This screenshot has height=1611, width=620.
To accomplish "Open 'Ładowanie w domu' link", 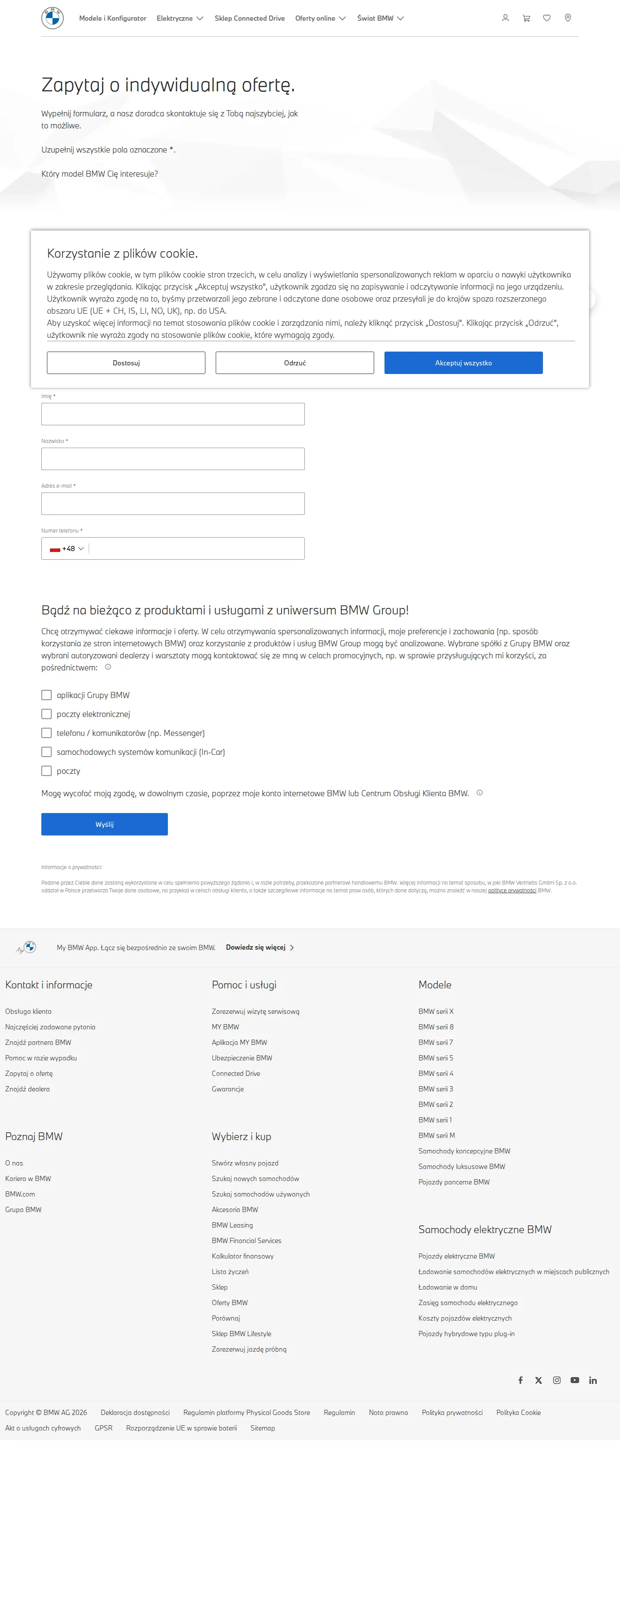I will click(x=448, y=1287).
